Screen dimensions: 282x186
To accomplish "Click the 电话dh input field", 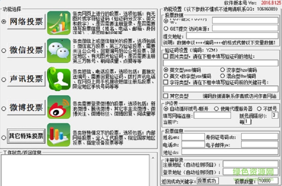I will tap(193, 145).
